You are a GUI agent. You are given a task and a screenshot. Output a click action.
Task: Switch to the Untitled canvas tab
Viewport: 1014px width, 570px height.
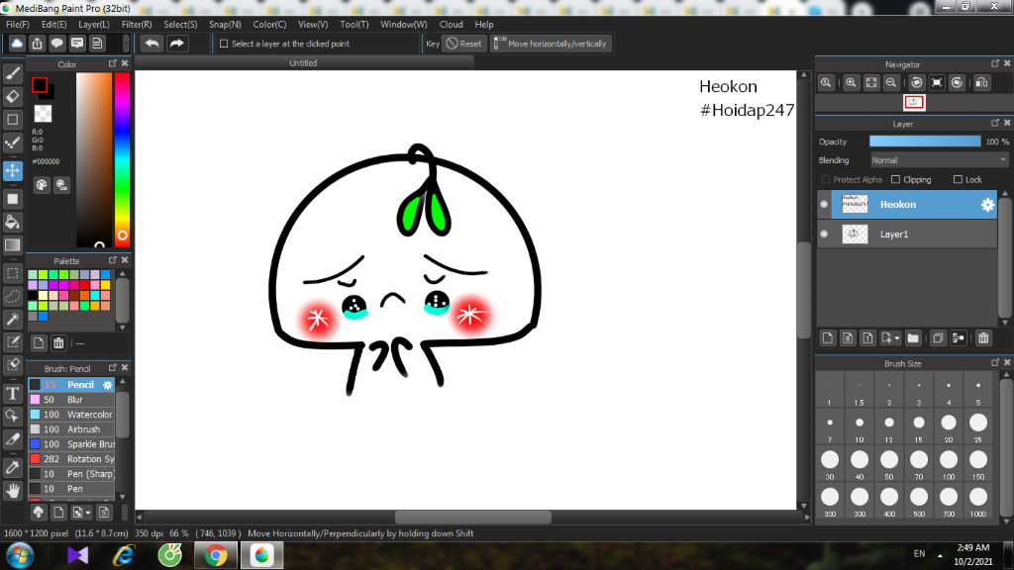(x=303, y=62)
